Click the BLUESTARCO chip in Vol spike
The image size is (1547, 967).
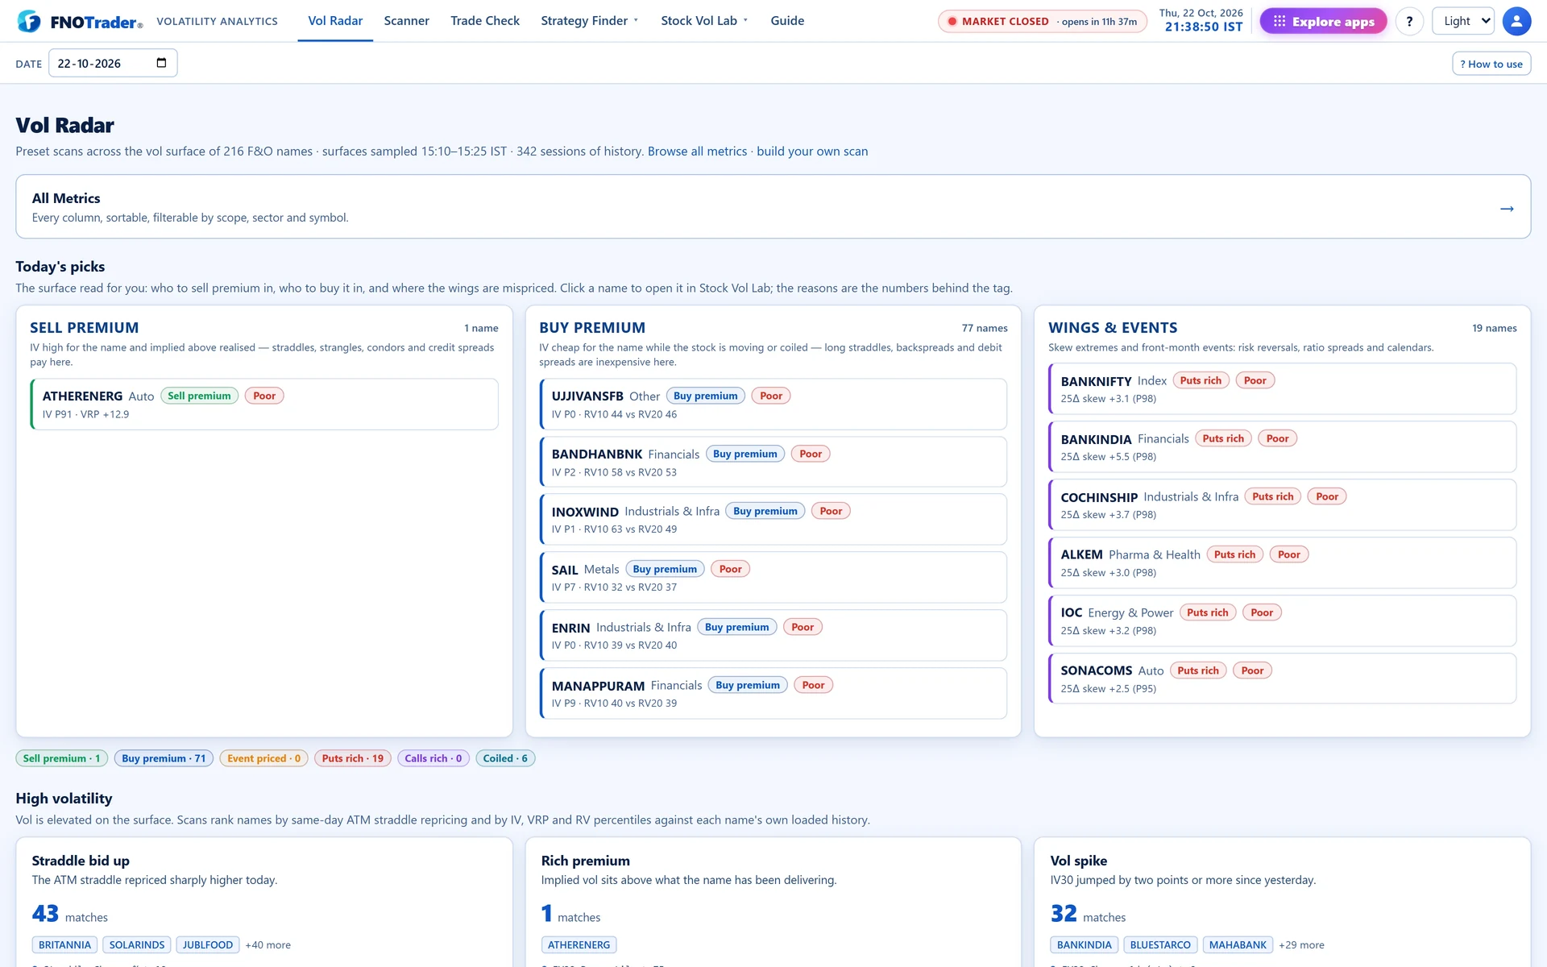pyautogui.click(x=1160, y=944)
